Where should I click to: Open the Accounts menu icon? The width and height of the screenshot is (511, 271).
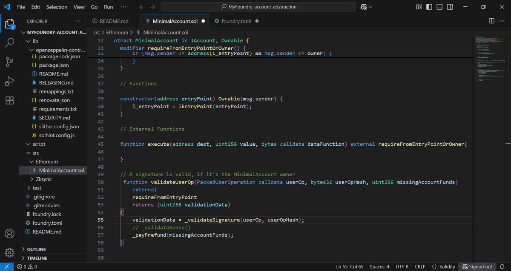tap(9, 233)
